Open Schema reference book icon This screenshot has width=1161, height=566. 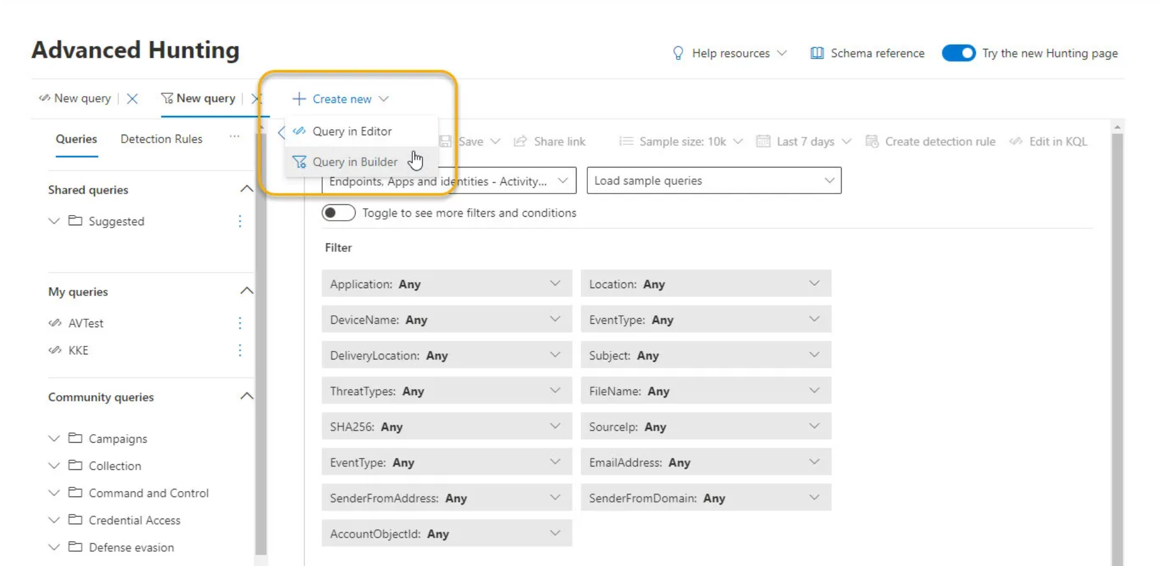click(817, 53)
